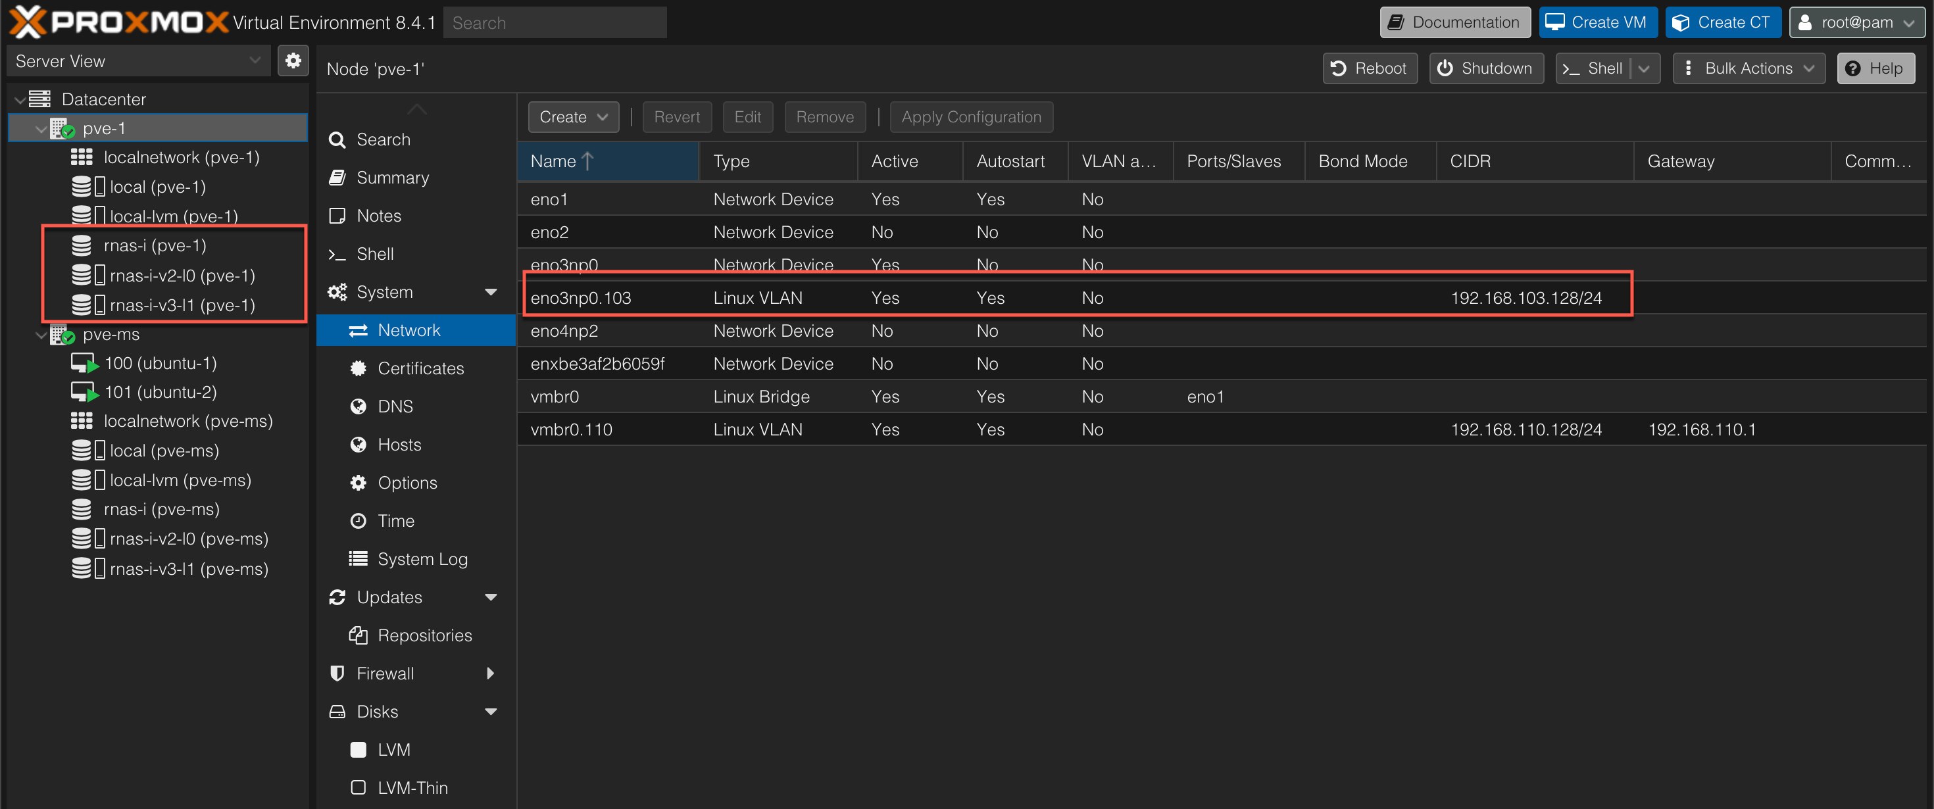Click the Datacenter server icon
The height and width of the screenshot is (809, 1934).
tap(39, 99)
